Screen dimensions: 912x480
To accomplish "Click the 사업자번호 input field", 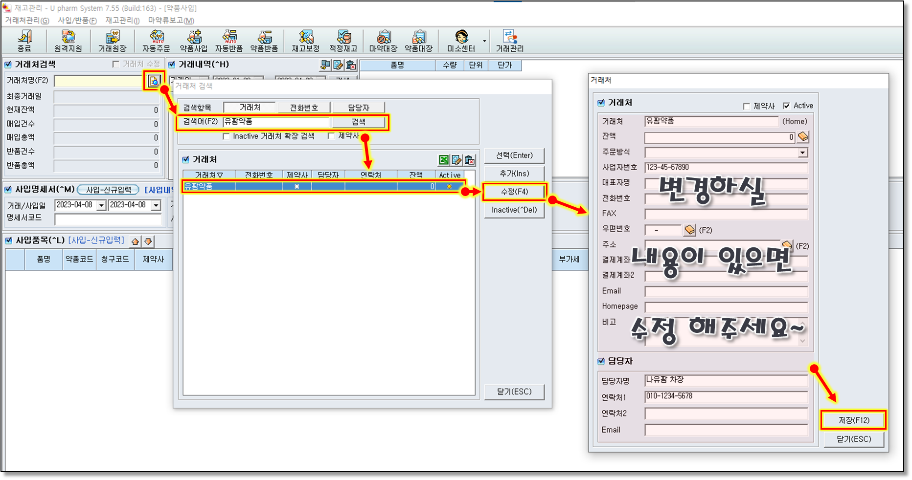I will click(726, 168).
